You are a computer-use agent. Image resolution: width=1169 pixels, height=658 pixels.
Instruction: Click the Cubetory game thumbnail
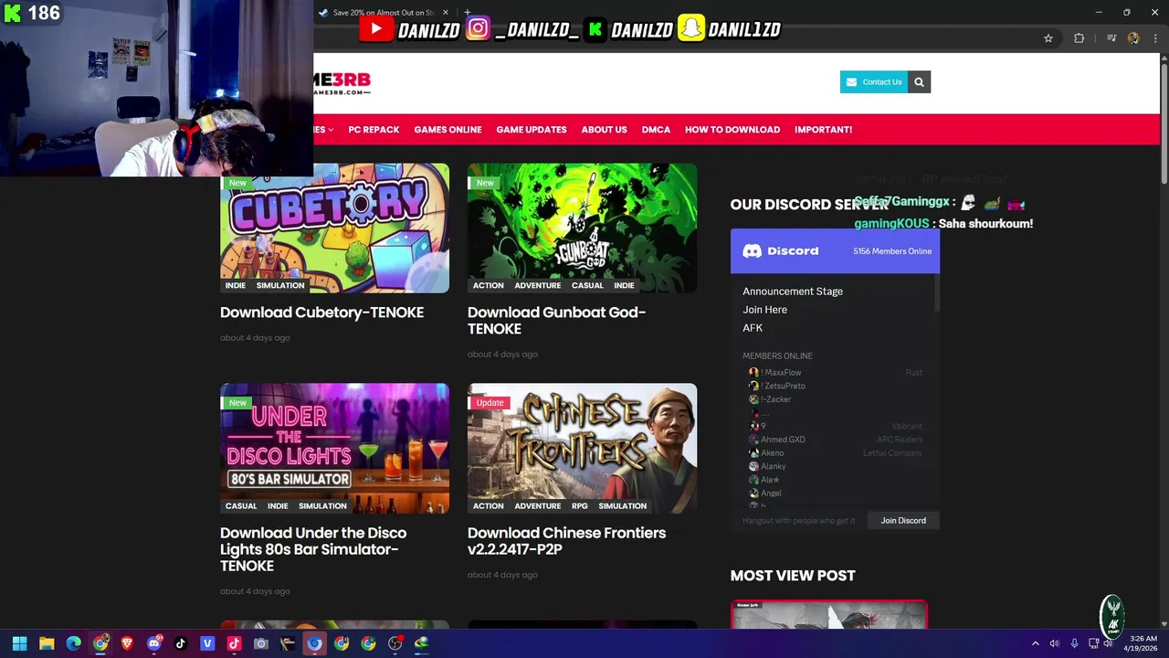pos(334,228)
